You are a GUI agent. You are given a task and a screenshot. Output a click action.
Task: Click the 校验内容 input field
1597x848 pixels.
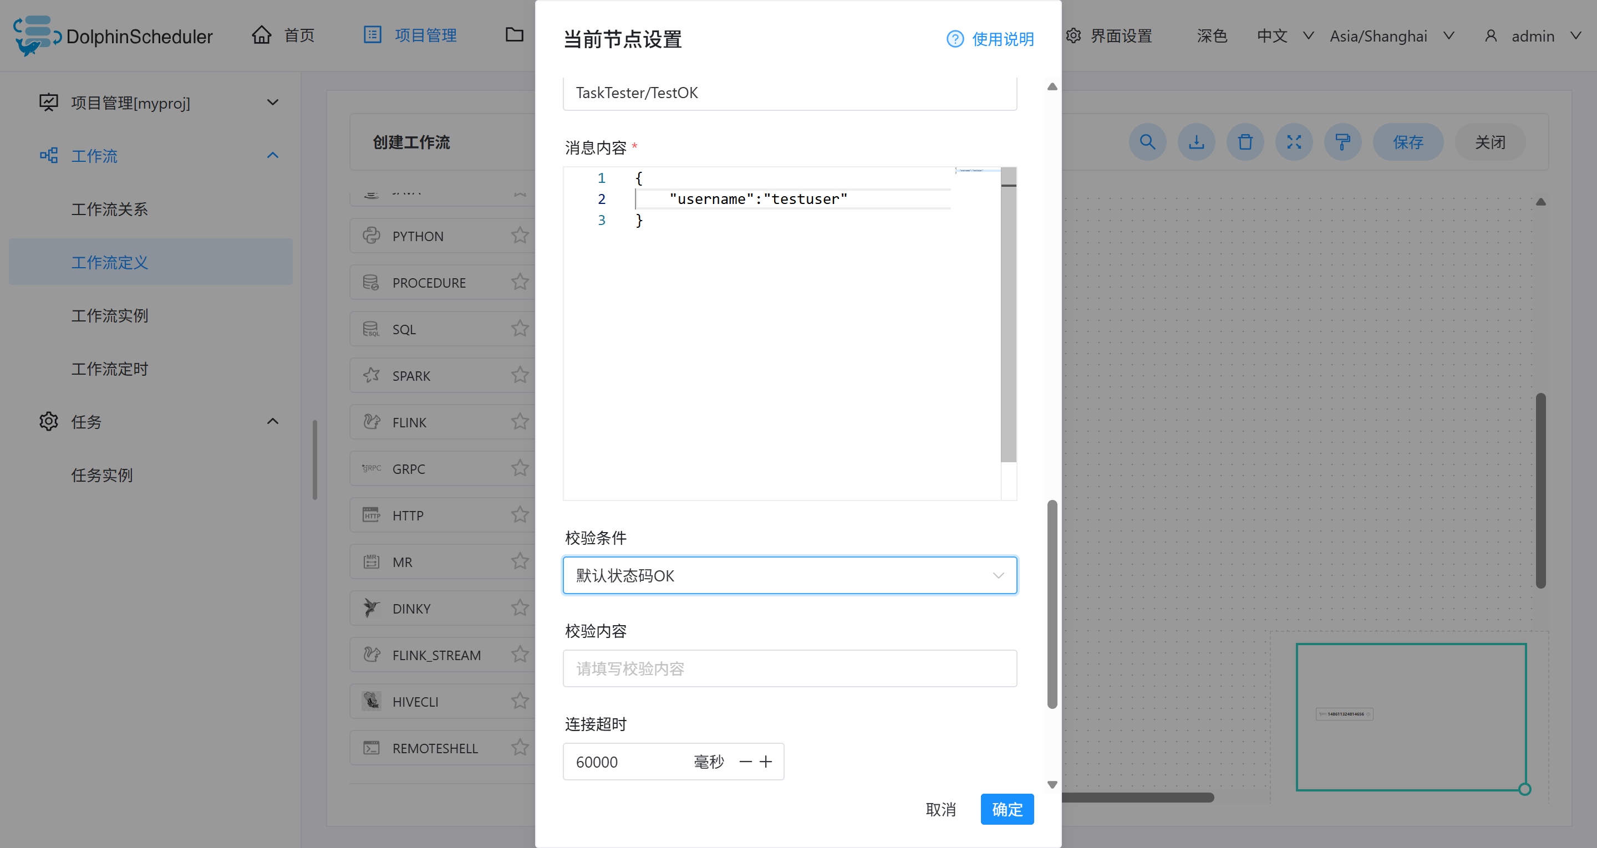point(789,668)
